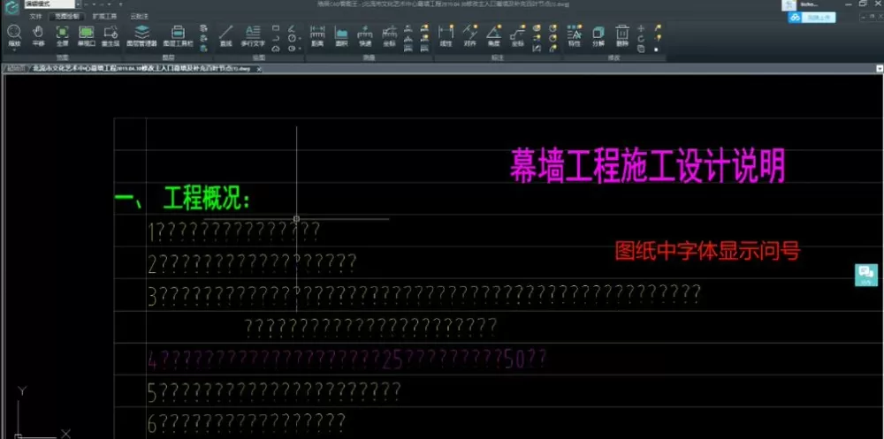Click text line starting with 6???
The height and width of the screenshot is (439, 884).
pos(246,423)
